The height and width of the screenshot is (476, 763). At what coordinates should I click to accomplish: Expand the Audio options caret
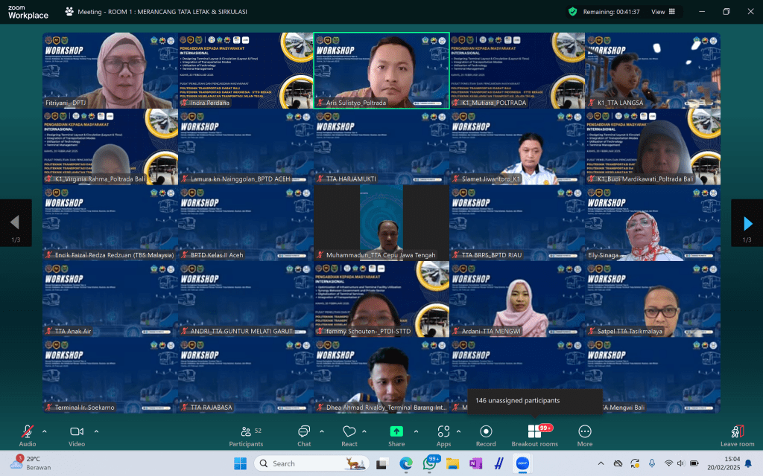point(45,431)
